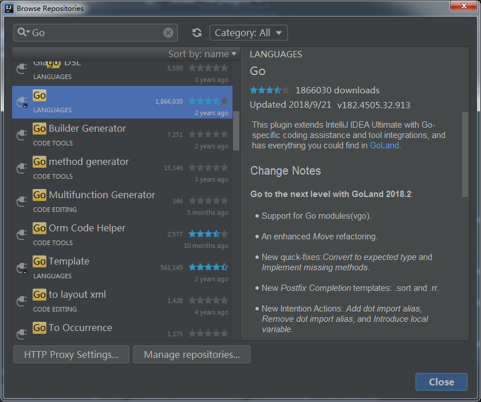Click HTTP Proxy Settings button

71,354
